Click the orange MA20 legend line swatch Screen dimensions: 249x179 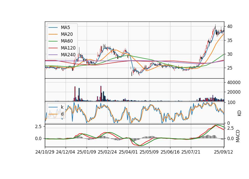pyautogui.click(x=53, y=34)
